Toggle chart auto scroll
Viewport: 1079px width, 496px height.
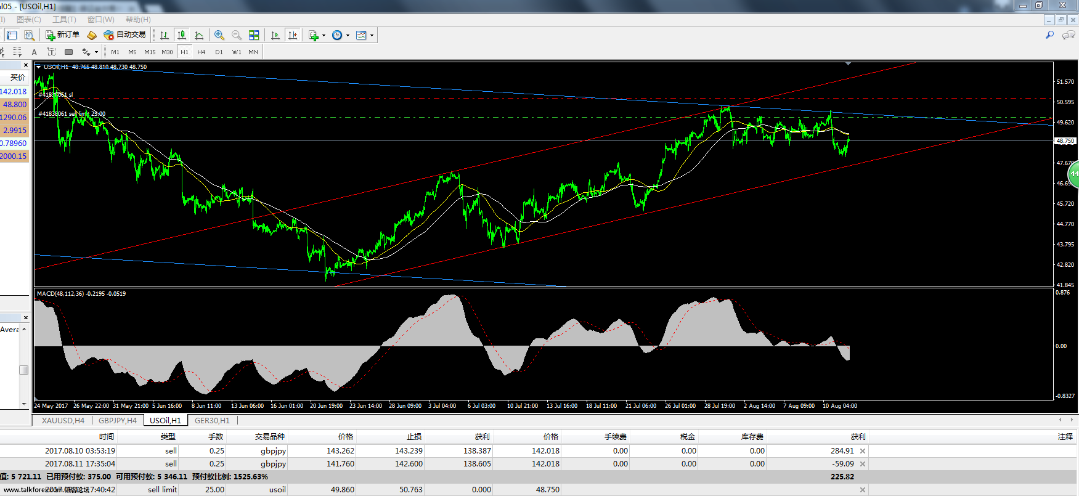pyautogui.click(x=275, y=35)
